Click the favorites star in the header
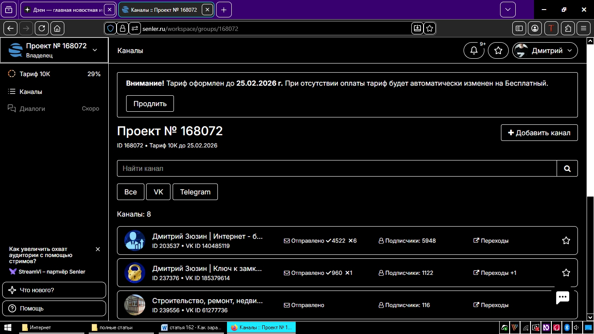594x334 pixels. (x=498, y=50)
